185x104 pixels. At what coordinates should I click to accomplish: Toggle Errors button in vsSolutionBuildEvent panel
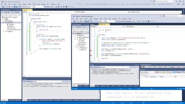[x=179, y=67]
